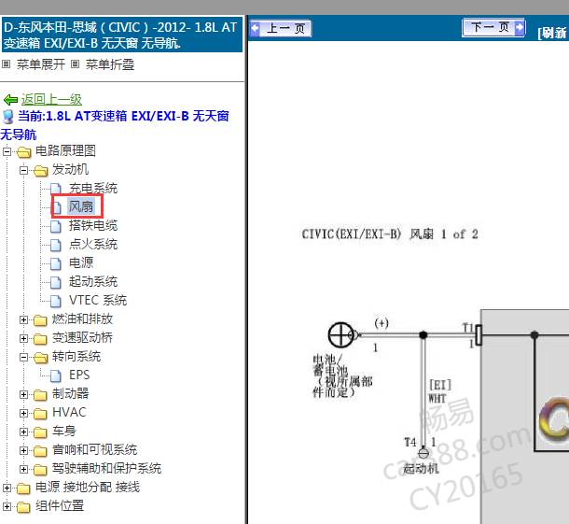Click the green back arrow icon
Image resolution: width=569 pixels, height=524 pixels.
pos(10,100)
